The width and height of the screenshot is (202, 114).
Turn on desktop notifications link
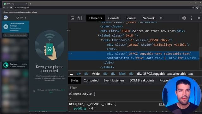click(x=15, y=29)
